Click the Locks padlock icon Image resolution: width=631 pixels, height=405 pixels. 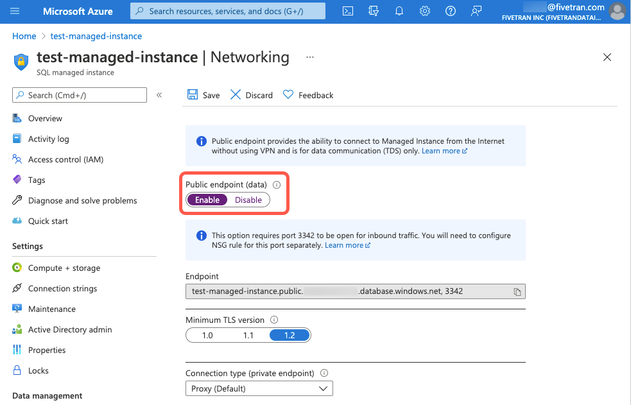17,370
